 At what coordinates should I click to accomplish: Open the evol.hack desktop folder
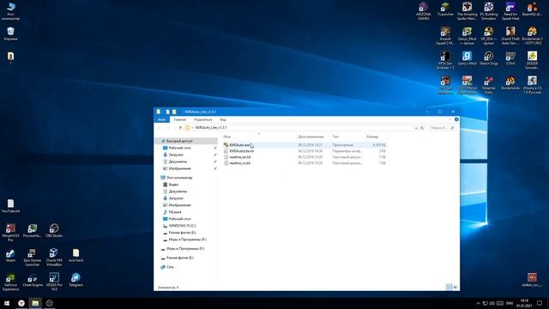[75, 256]
